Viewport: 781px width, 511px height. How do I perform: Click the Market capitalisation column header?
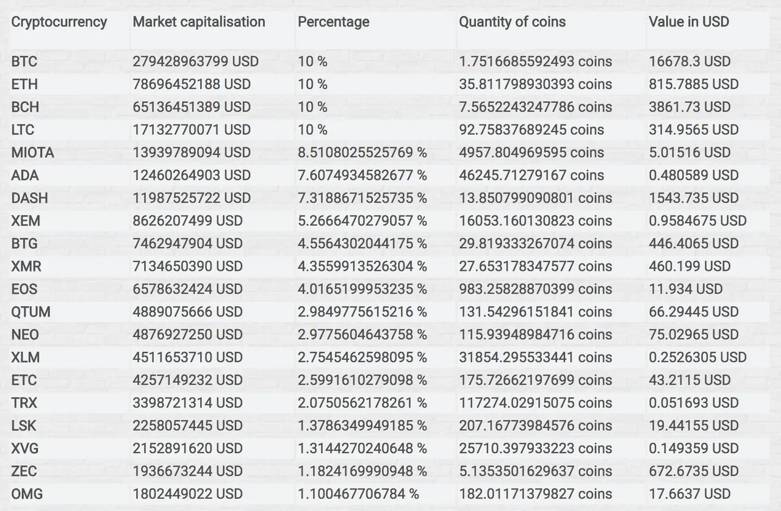point(199,22)
